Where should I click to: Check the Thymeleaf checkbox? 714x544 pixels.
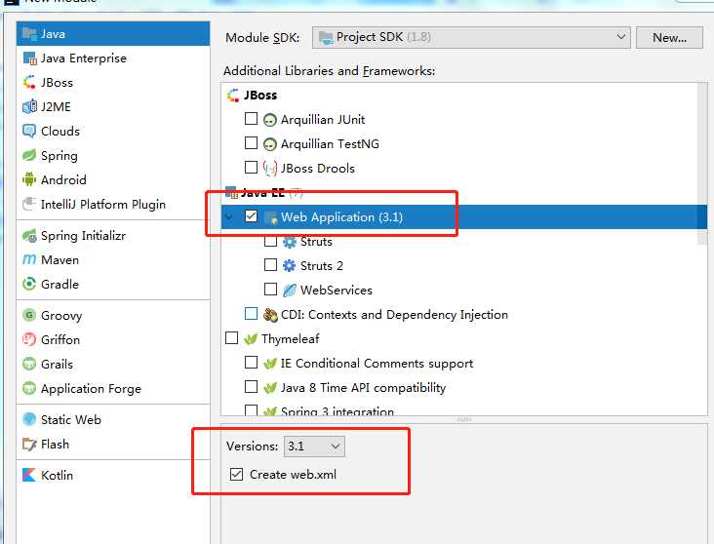tap(232, 337)
